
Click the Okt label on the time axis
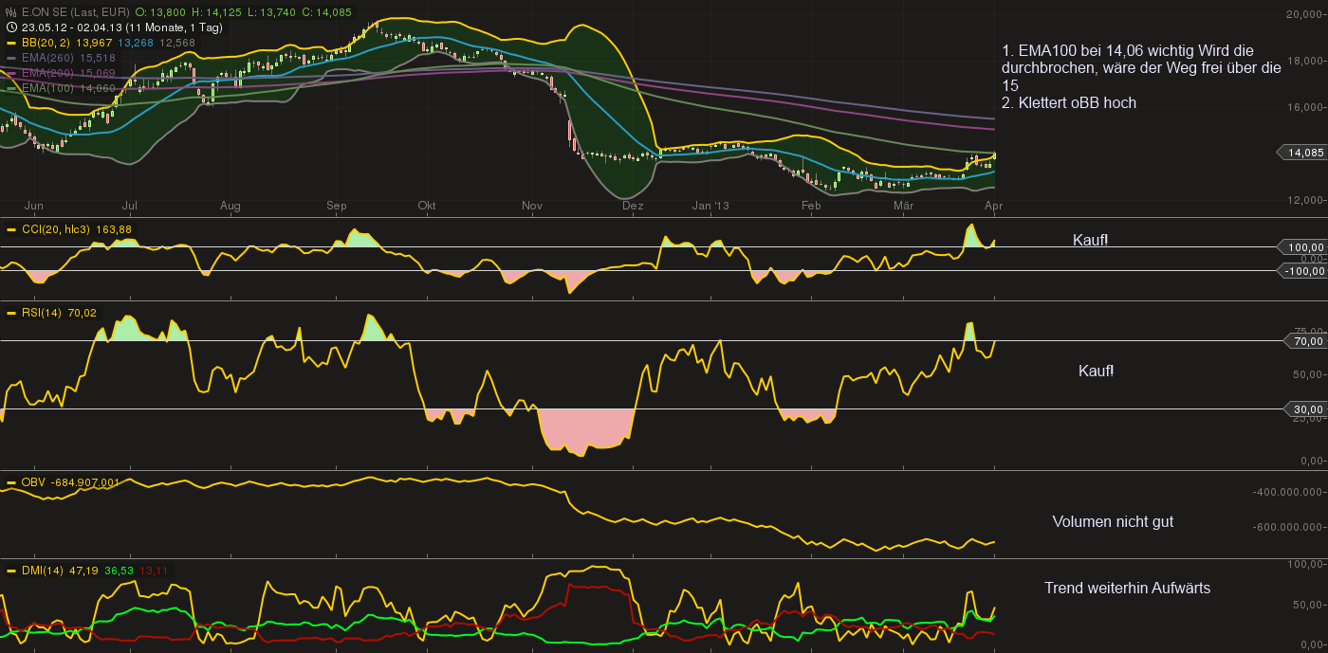tap(427, 205)
